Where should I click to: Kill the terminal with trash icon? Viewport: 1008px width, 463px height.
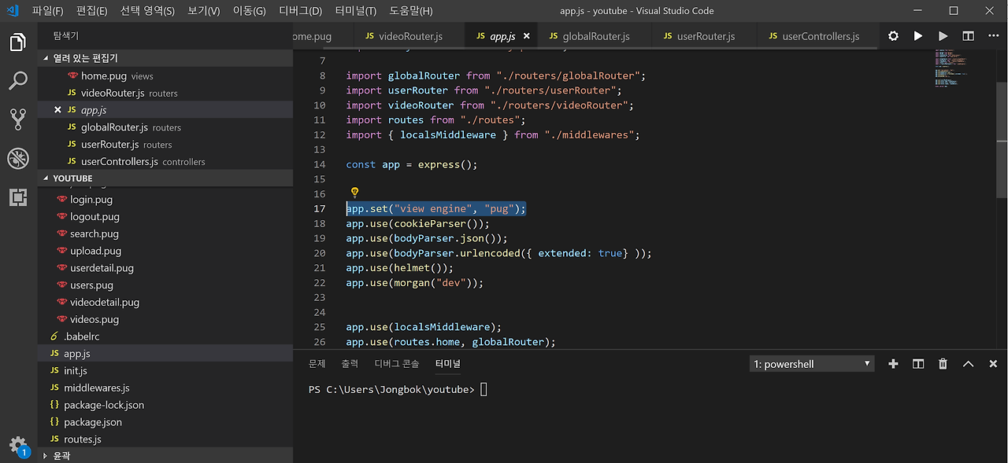[943, 364]
